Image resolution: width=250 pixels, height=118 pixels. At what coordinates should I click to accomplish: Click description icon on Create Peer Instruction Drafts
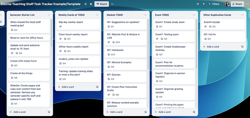click(x=109, y=95)
